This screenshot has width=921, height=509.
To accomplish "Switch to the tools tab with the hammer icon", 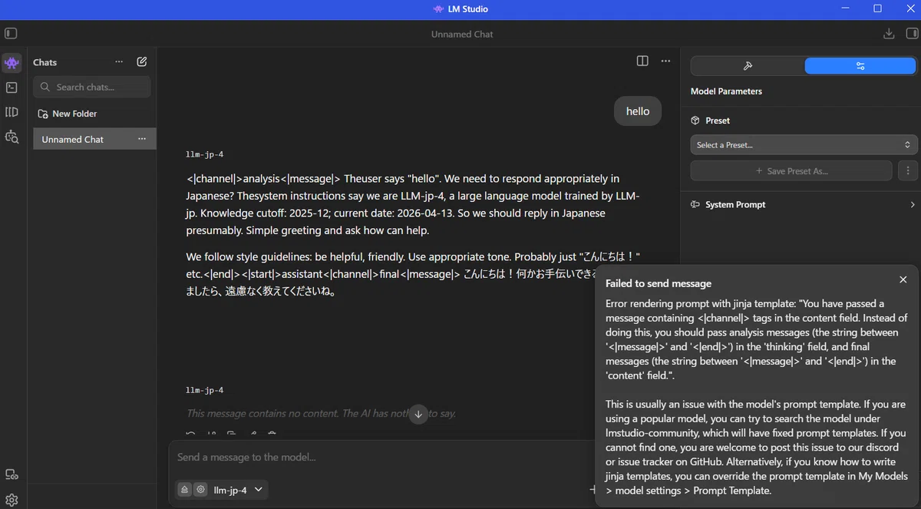I will tap(748, 66).
